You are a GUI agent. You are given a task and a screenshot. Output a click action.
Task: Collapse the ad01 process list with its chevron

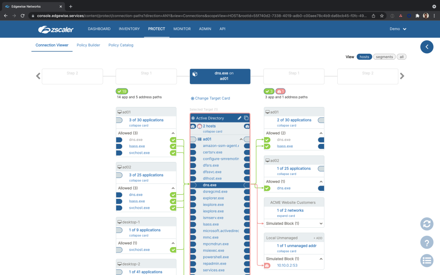click(241, 139)
